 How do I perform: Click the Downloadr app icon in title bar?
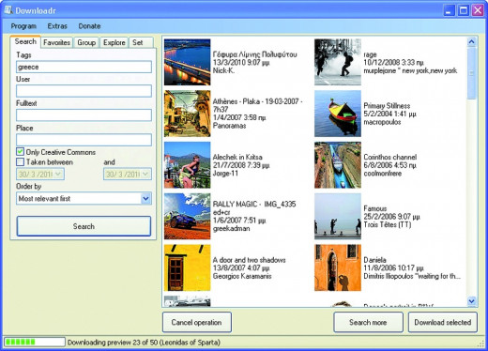(x=8, y=10)
